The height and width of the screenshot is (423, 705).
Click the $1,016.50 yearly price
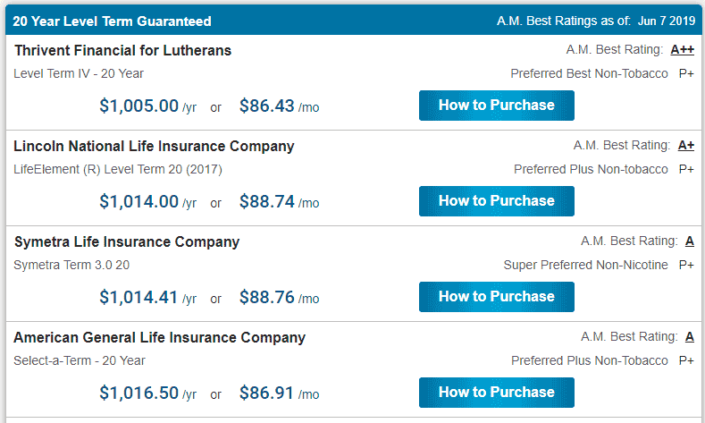pos(138,393)
